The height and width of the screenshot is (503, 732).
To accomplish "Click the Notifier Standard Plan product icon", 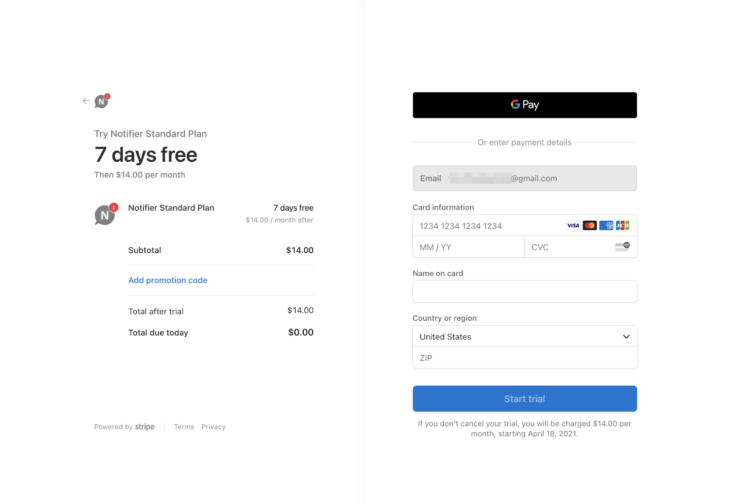I will [106, 214].
